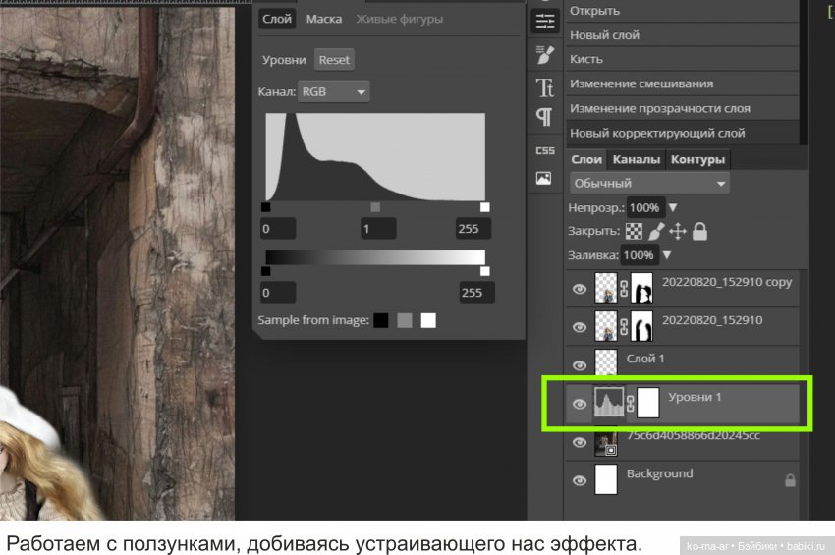
Task: Pick the white Sample from image swatch
Action: pos(428,320)
